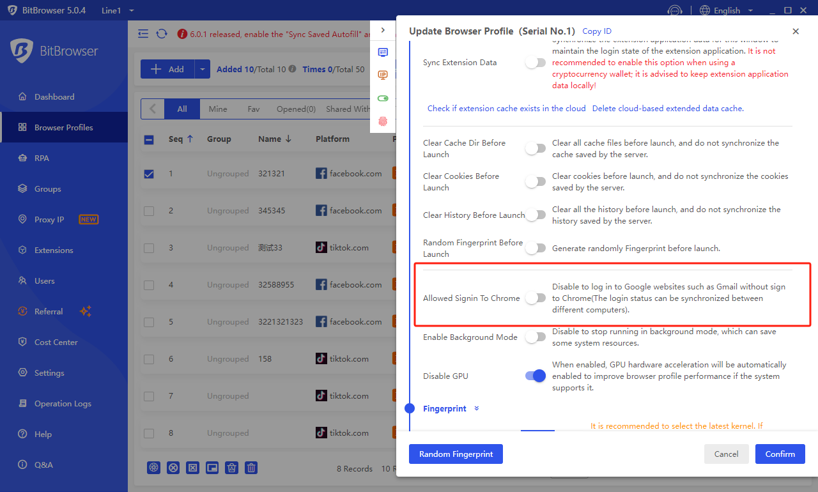Collapse the left sidebar menu icon
The width and height of the screenshot is (818, 492).
click(x=143, y=34)
